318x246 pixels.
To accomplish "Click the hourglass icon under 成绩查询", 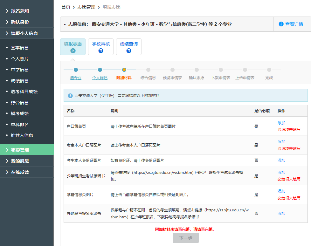I will 129,51.
